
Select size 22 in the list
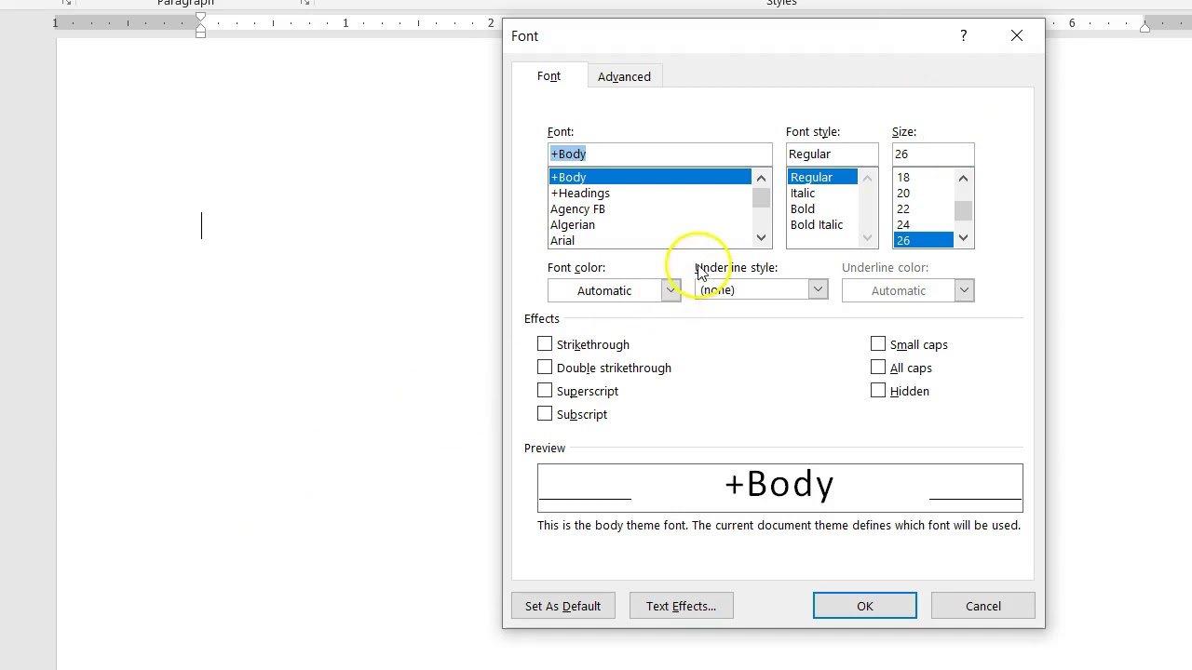[923, 208]
